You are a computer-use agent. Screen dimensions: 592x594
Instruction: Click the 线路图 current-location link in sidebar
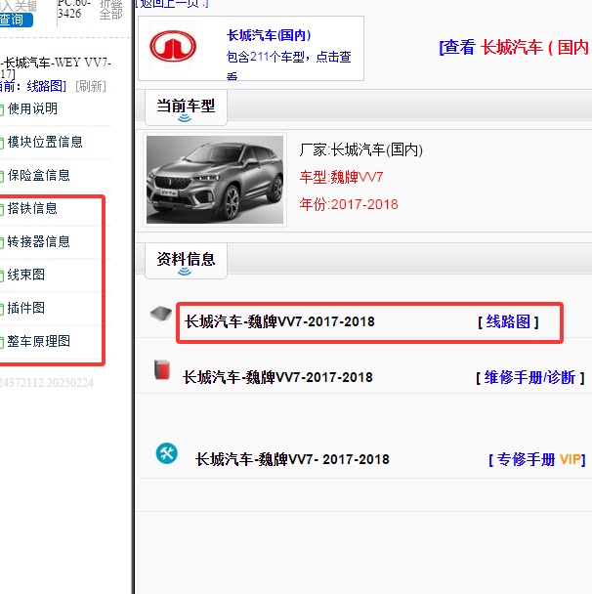point(46,86)
